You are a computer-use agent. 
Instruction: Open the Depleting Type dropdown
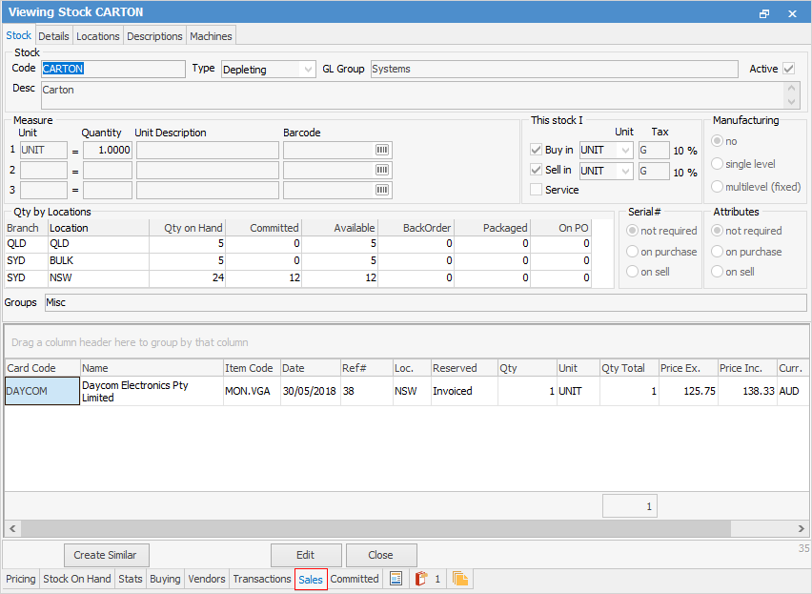click(x=308, y=69)
